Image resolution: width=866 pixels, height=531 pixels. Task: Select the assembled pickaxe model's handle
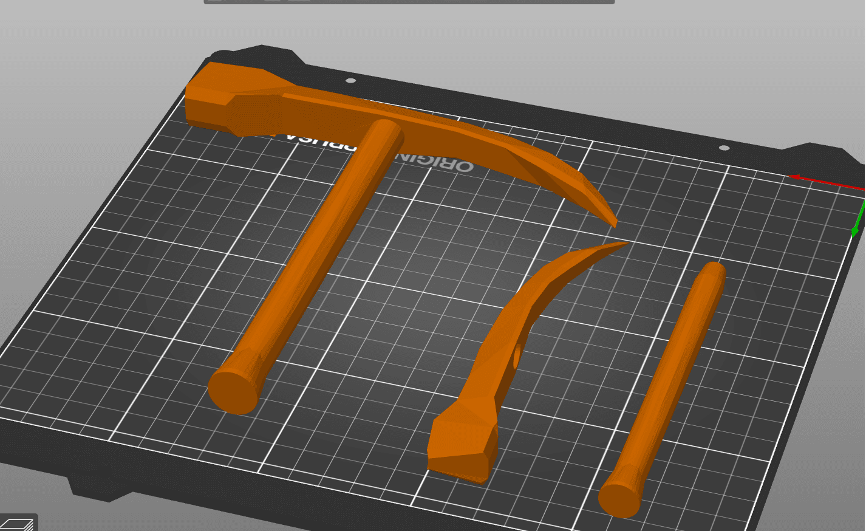[307, 266]
